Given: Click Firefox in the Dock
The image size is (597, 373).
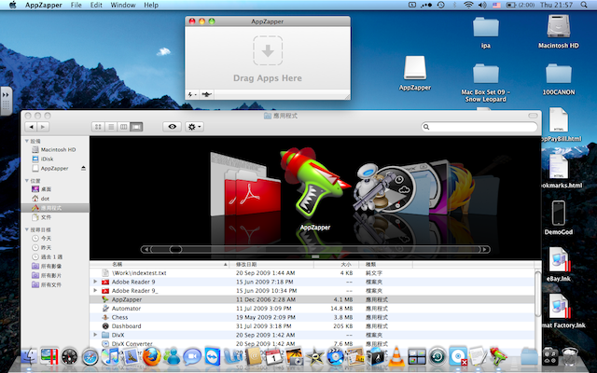Looking at the screenshot, I should (151, 356).
